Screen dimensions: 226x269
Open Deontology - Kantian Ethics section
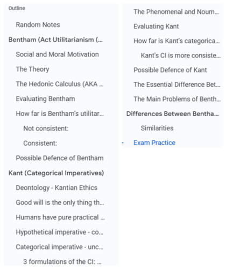pyautogui.click(x=56, y=188)
